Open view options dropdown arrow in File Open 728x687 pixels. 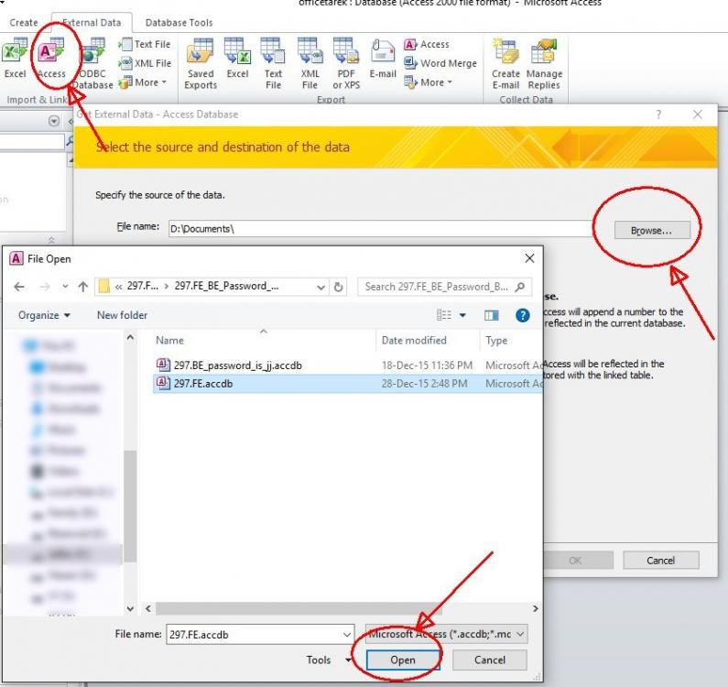(462, 315)
